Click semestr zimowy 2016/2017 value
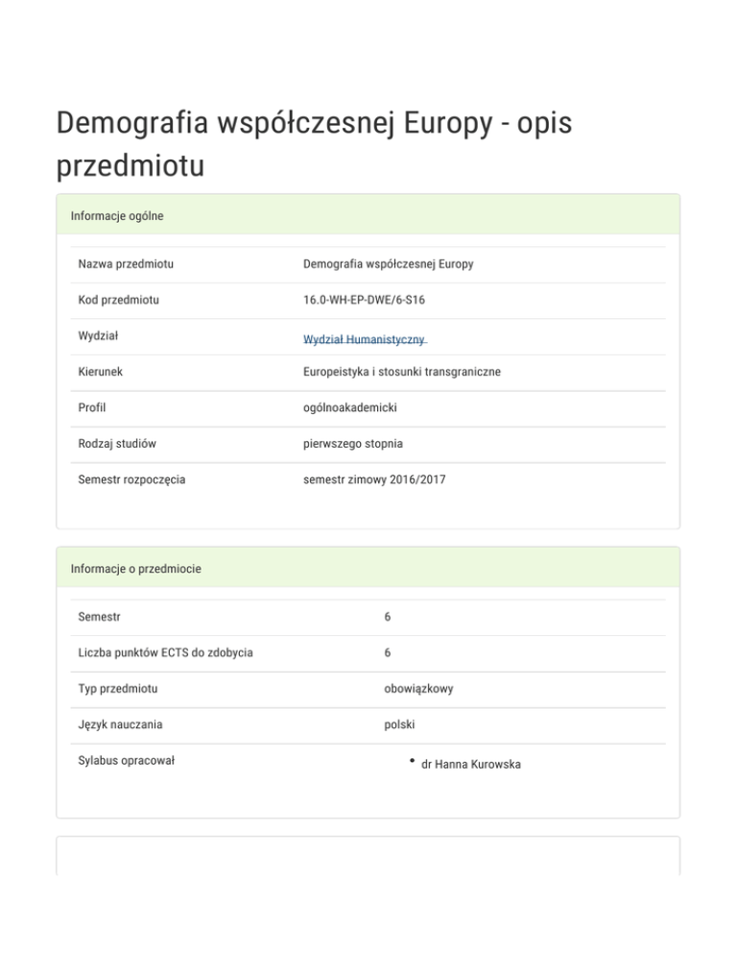 click(375, 479)
